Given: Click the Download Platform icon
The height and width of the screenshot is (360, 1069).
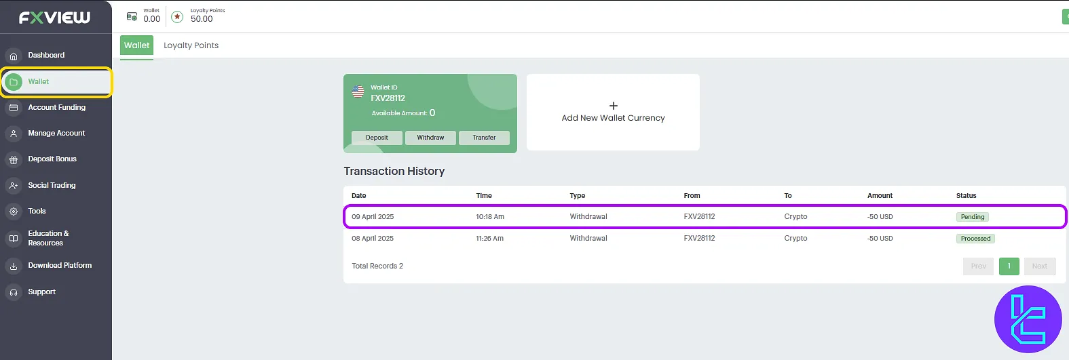Looking at the screenshot, I should click(x=14, y=266).
